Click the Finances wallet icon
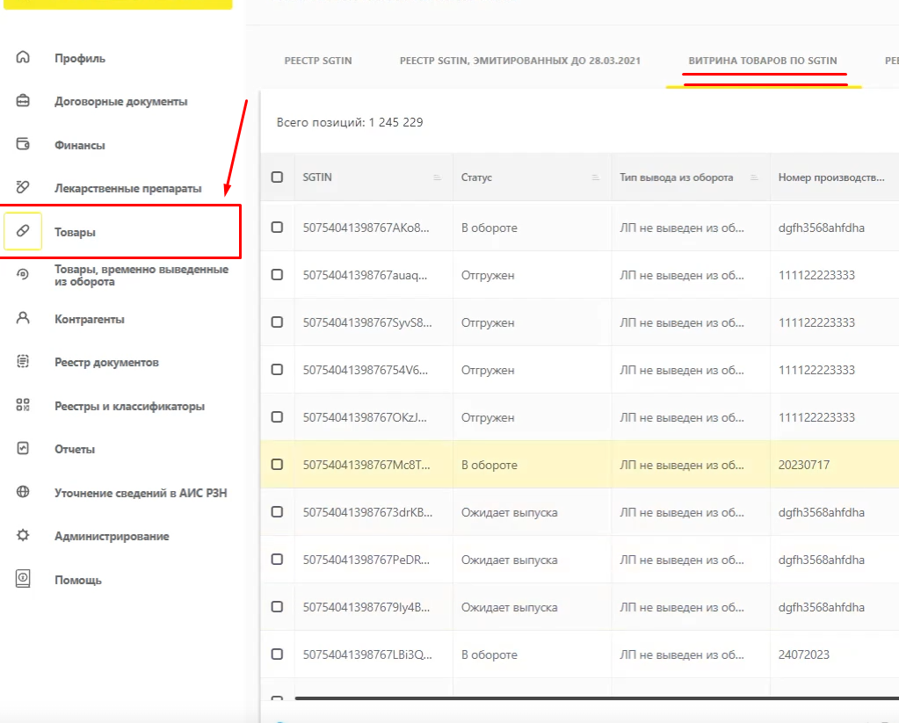The image size is (899, 723). tap(23, 145)
